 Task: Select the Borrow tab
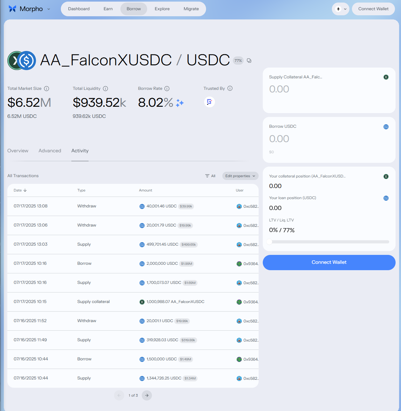(134, 9)
